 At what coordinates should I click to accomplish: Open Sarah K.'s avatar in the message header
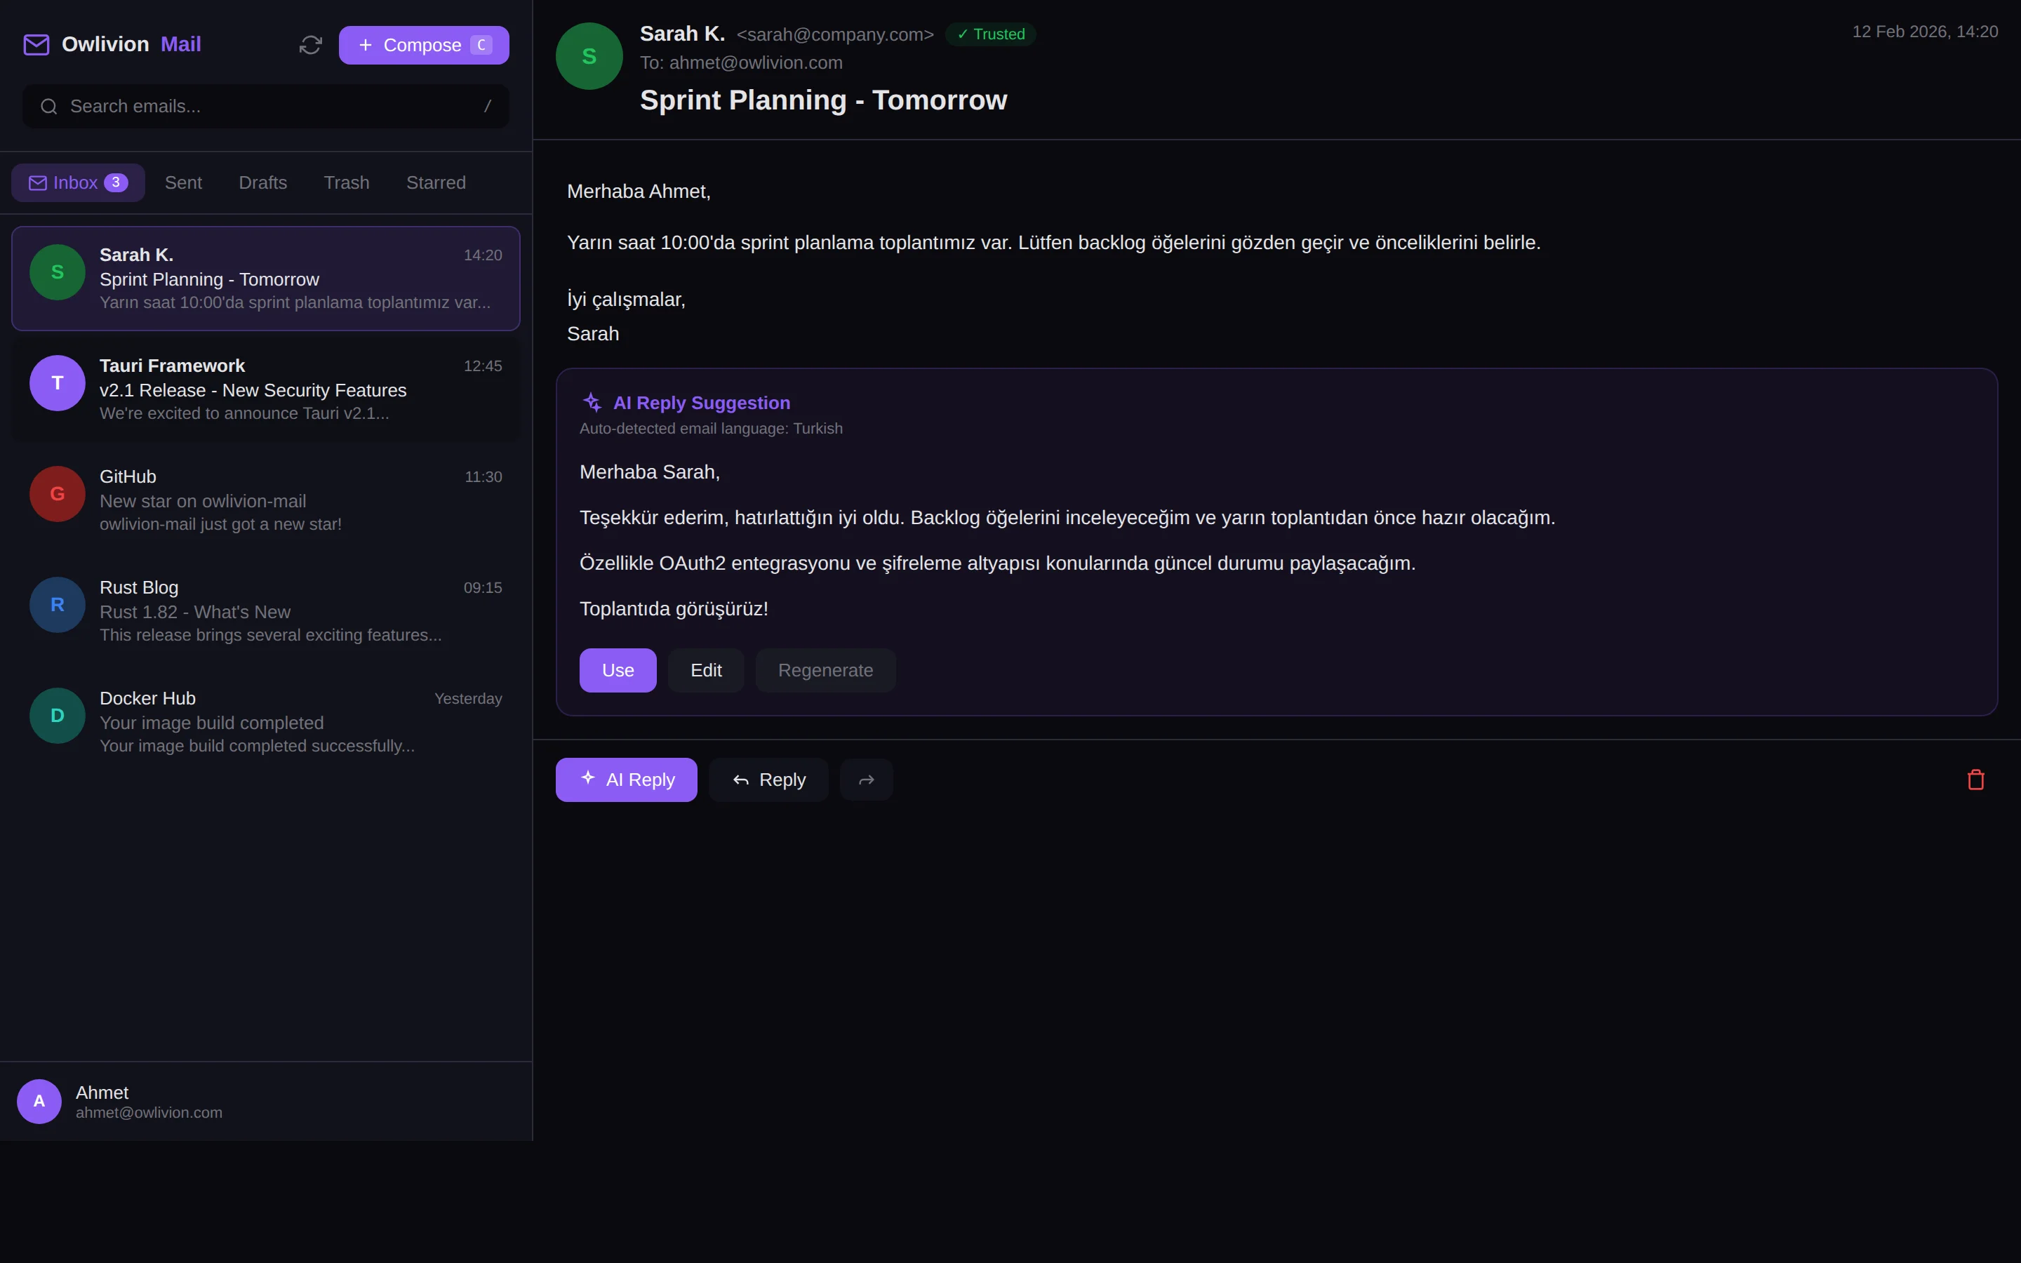click(589, 55)
